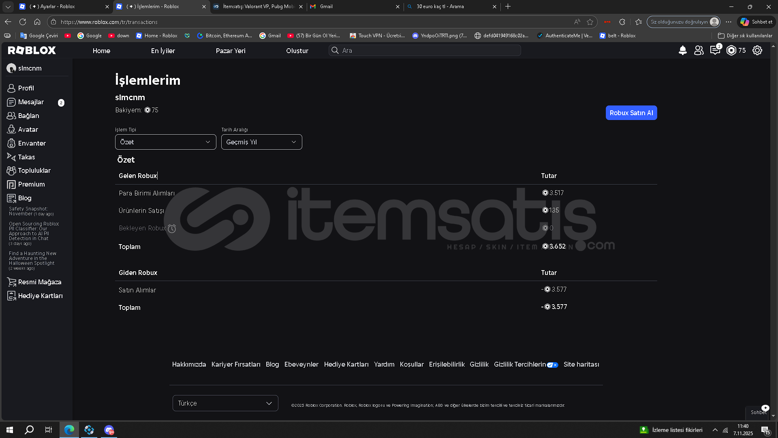Open the Roblox notifications bell icon
778x438 pixels.
click(682, 50)
